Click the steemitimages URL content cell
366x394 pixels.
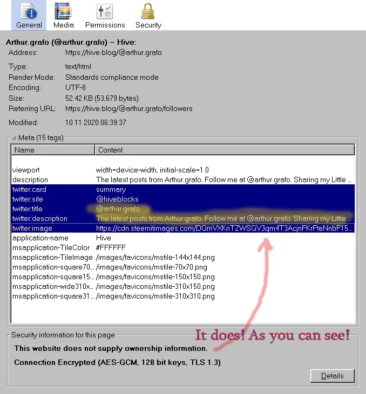click(x=224, y=228)
